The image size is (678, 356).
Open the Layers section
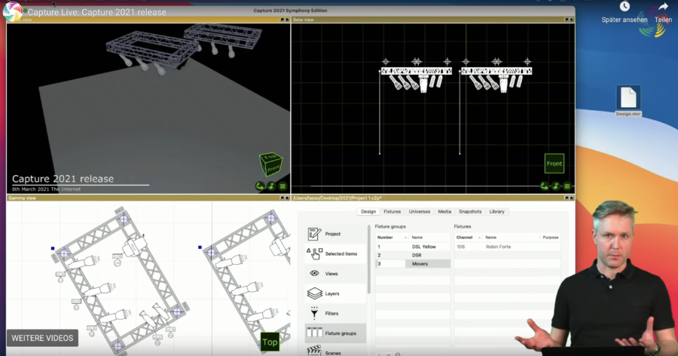pos(335,293)
